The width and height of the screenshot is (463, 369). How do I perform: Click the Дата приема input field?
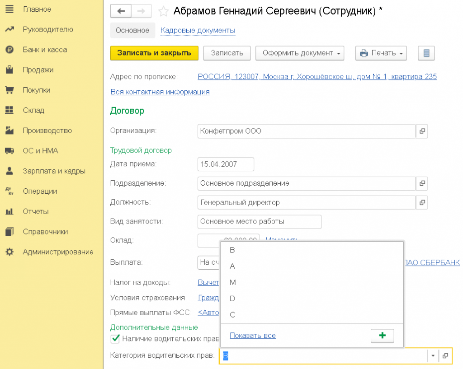[x=226, y=164]
